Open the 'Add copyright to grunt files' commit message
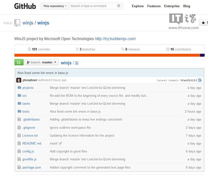The width and height of the screenshot is (208, 175). click(x=68, y=151)
